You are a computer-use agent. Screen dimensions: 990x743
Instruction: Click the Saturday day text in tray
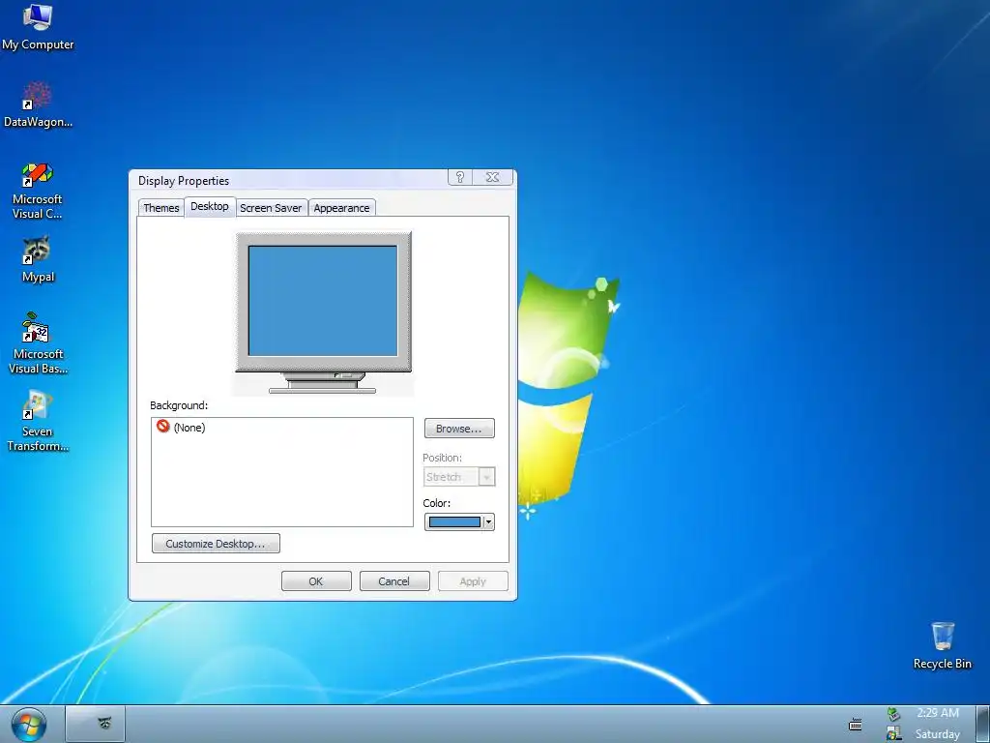coord(937,733)
